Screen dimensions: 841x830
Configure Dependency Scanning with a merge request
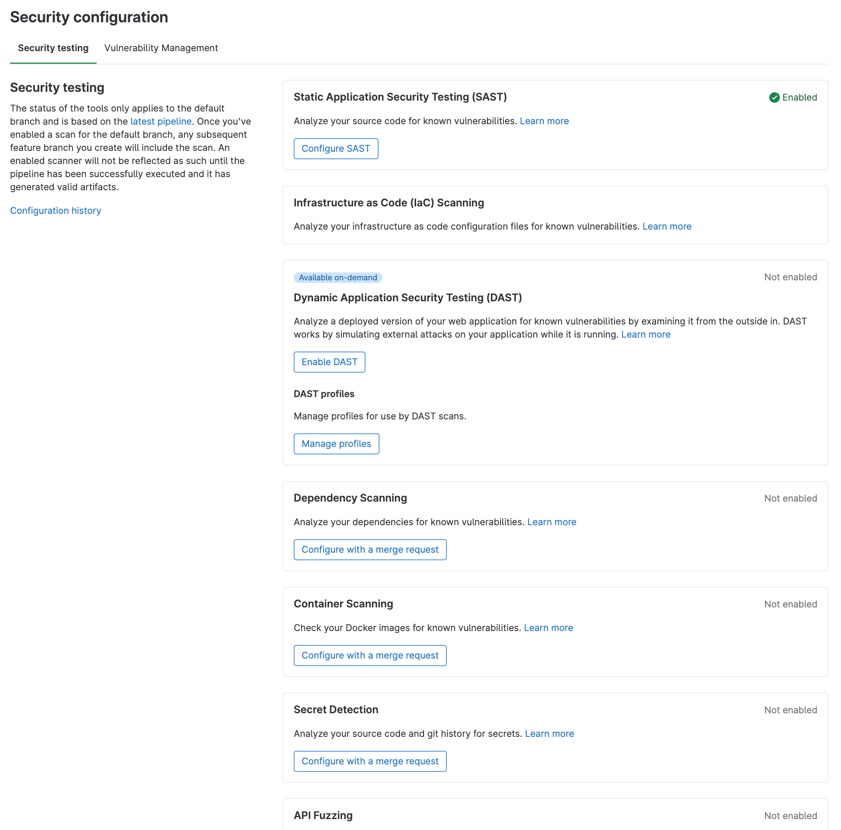[x=370, y=550]
